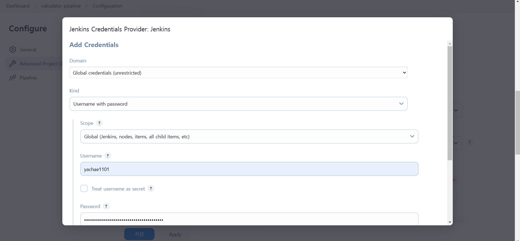Select Pipeline in the Configure sidebar

click(x=28, y=78)
